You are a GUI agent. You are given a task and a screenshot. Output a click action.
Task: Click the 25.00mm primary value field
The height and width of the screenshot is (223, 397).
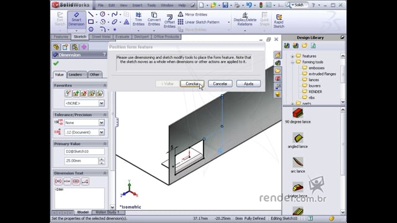(x=81, y=161)
